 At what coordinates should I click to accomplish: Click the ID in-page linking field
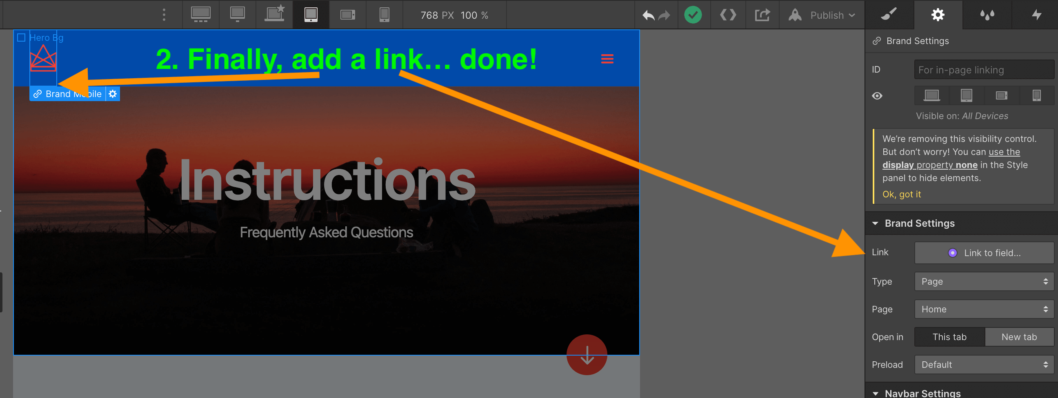click(x=984, y=69)
